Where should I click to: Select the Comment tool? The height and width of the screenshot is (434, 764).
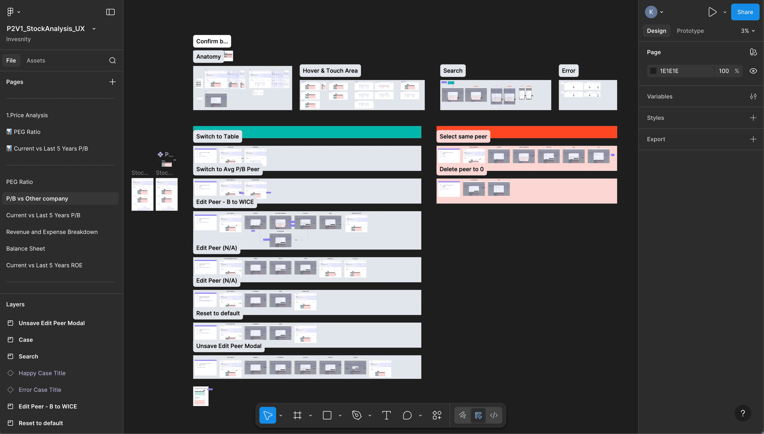pyautogui.click(x=407, y=415)
